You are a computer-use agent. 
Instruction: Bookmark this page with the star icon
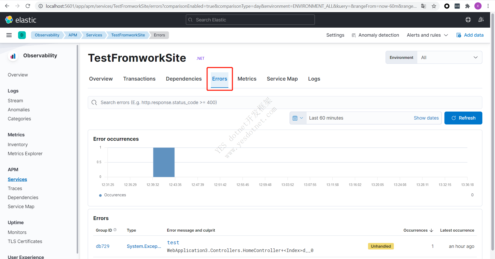[434, 6]
